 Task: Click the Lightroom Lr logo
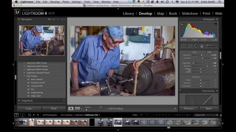tap(17, 12)
